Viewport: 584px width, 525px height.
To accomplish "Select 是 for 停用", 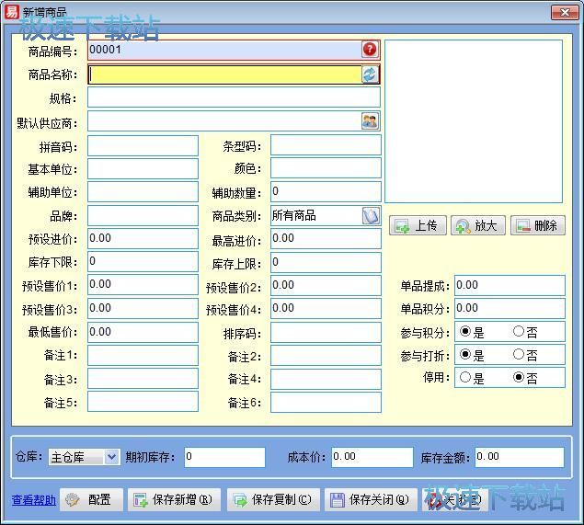I will click(x=465, y=378).
